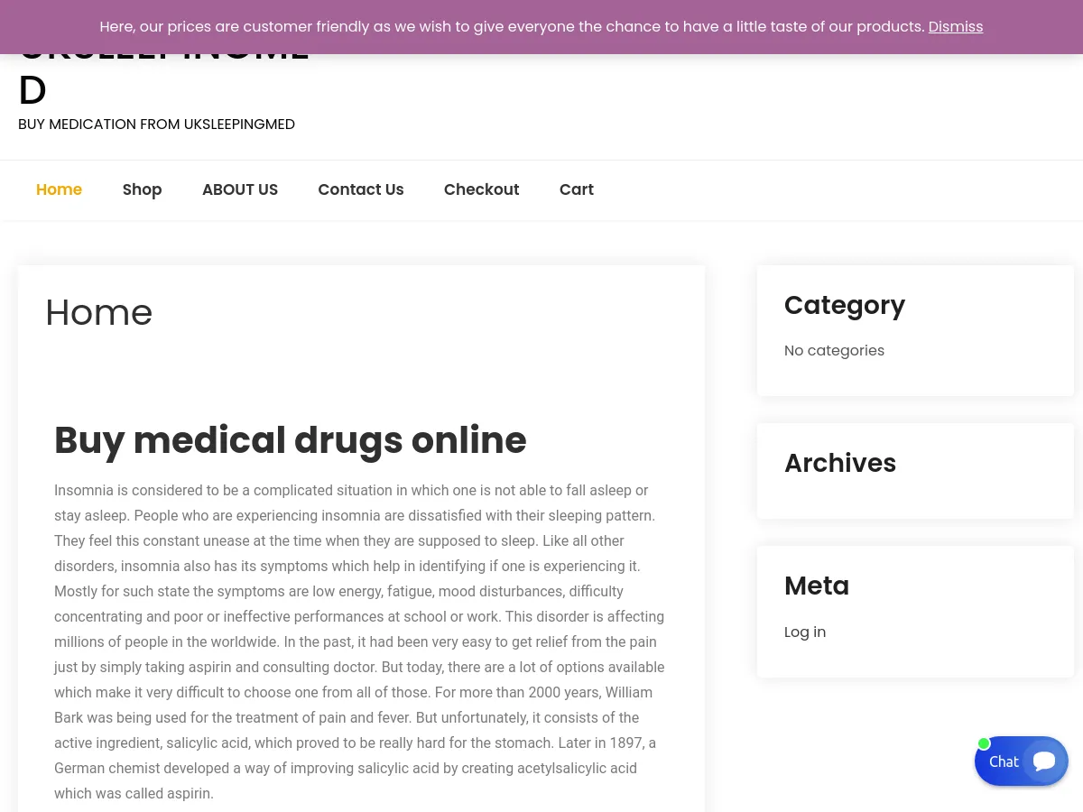Click the insomnia description paragraph
Image resolution: width=1083 pixels, height=812 pixels.
coord(359,641)
